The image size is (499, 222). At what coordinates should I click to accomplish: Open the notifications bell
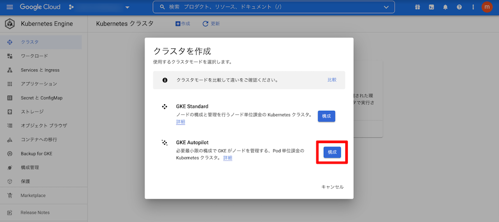coord(445,6)
